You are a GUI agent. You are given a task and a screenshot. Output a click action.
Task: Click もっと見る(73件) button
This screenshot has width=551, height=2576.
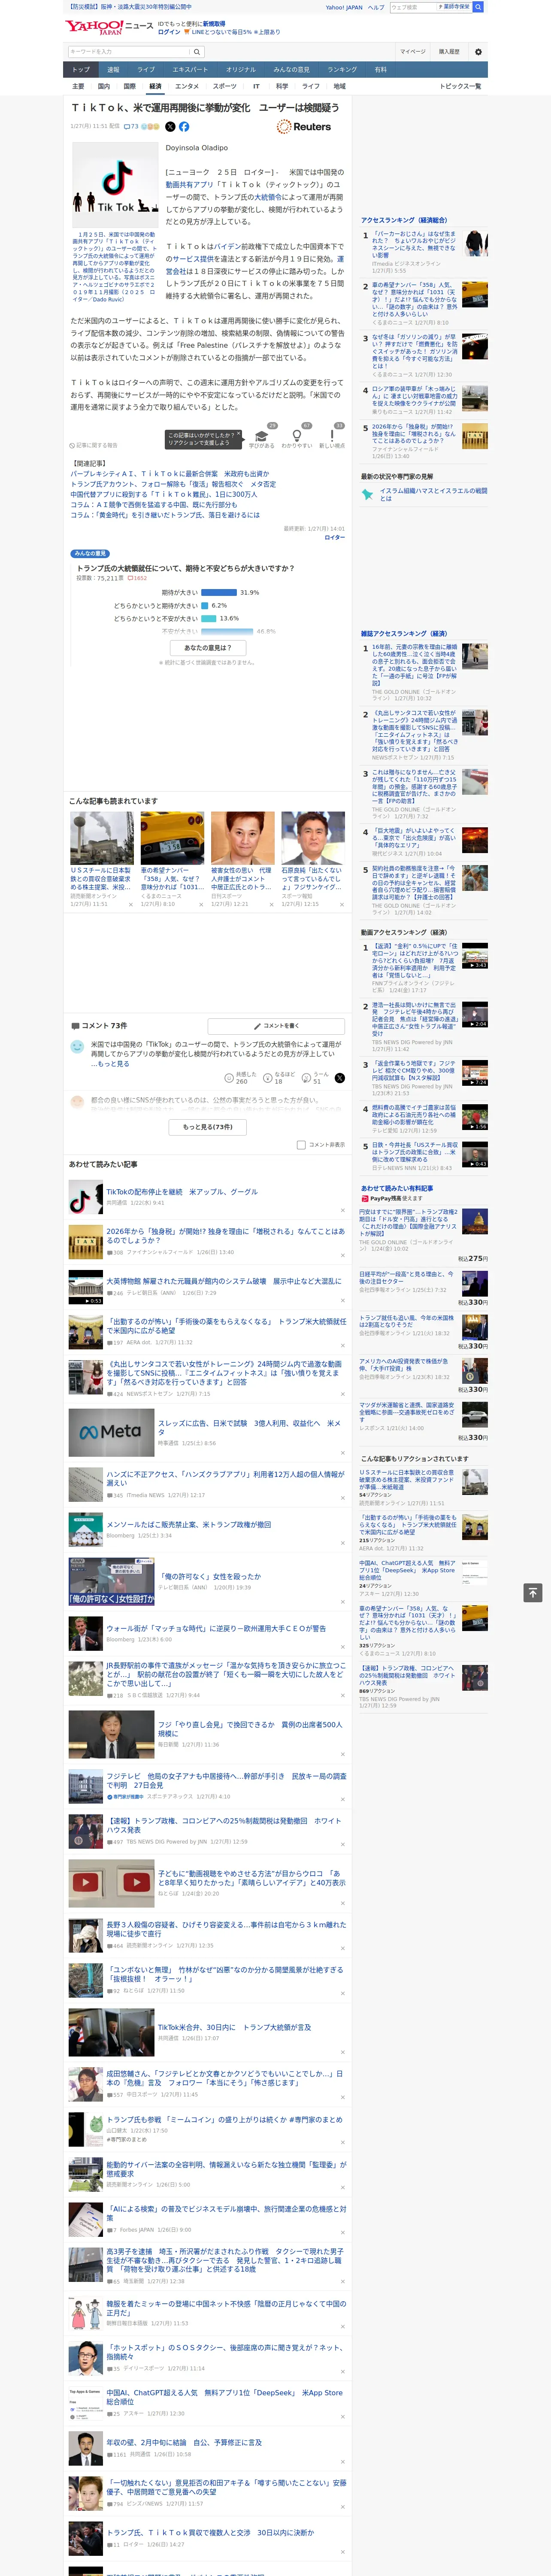coord(208,1127)
